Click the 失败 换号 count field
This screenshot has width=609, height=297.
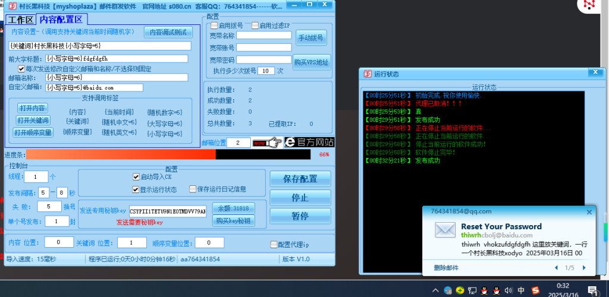49,206
